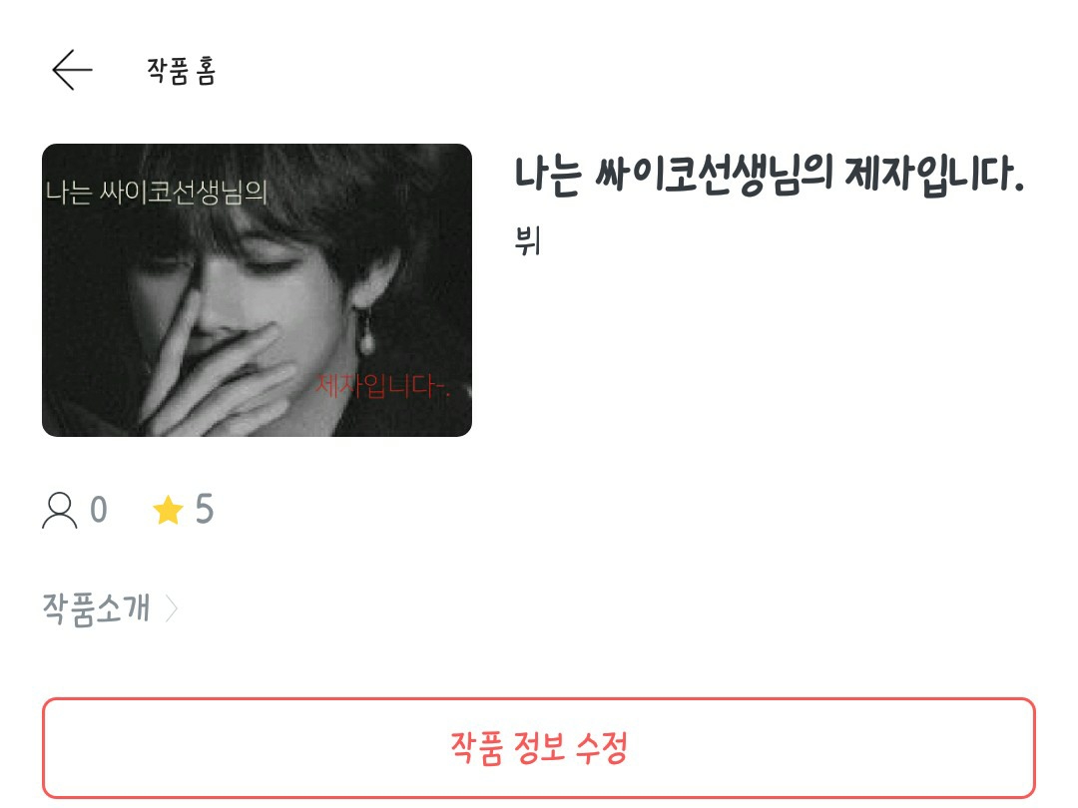The height and width of the screenshot is (808, 1078).
Task: Click the rating number 5
Action: [x=205, y=509]
